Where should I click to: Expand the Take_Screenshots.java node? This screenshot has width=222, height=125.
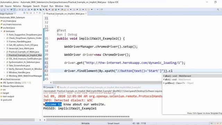pos(4,66)
